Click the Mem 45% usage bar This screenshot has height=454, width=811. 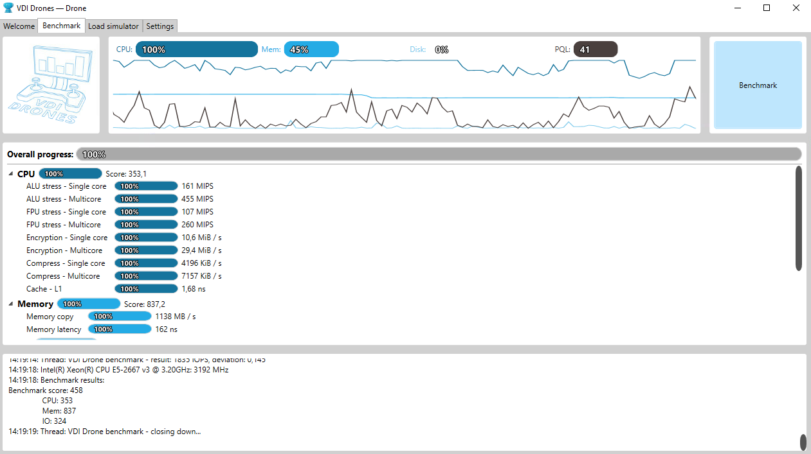(311, 49)
